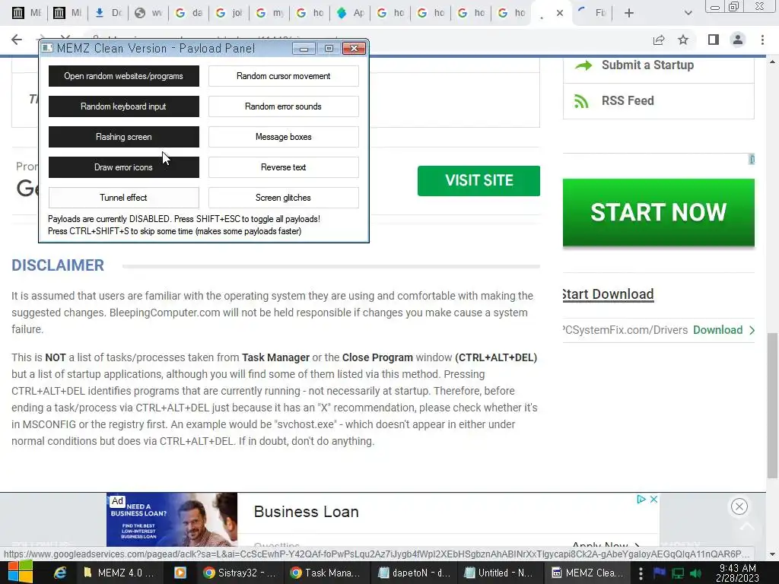Switch to MEMZ 4.0 folder taskbar item
The image size is (779, 584).
click(x=120, y=573)
